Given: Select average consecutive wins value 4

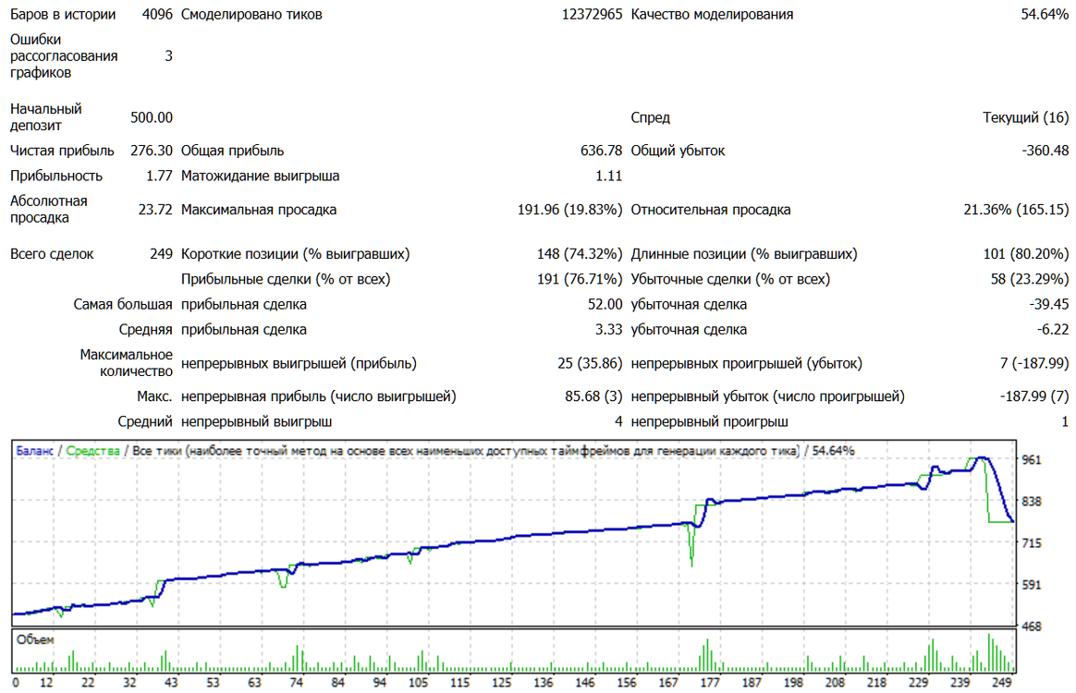Looking at the screenshot, I should (x=618, y=422).
